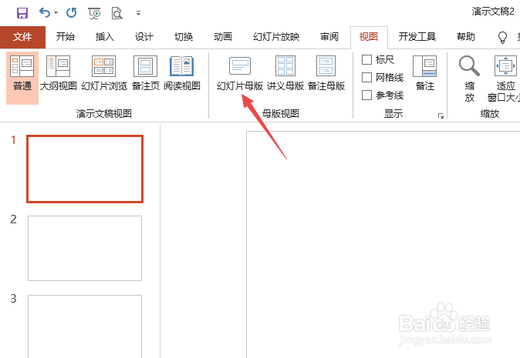Open the Undo history dropdown arrow

(x=56, y=13)
